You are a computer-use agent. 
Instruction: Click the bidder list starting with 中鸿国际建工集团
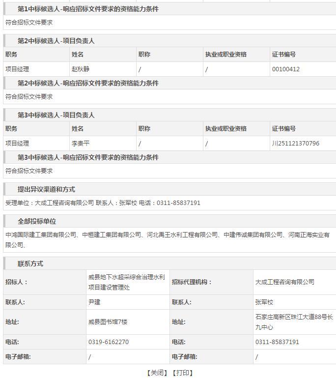pyautogui.click(x=167, y=239)
